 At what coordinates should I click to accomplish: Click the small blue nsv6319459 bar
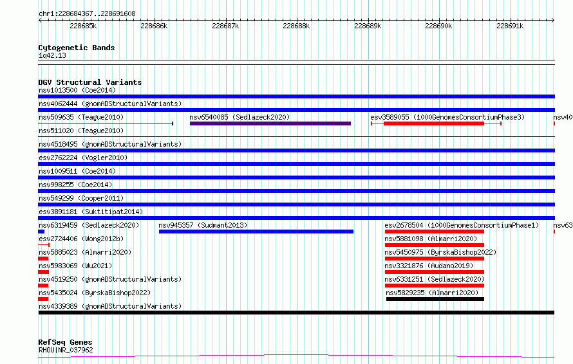click(x=41, y=232)
